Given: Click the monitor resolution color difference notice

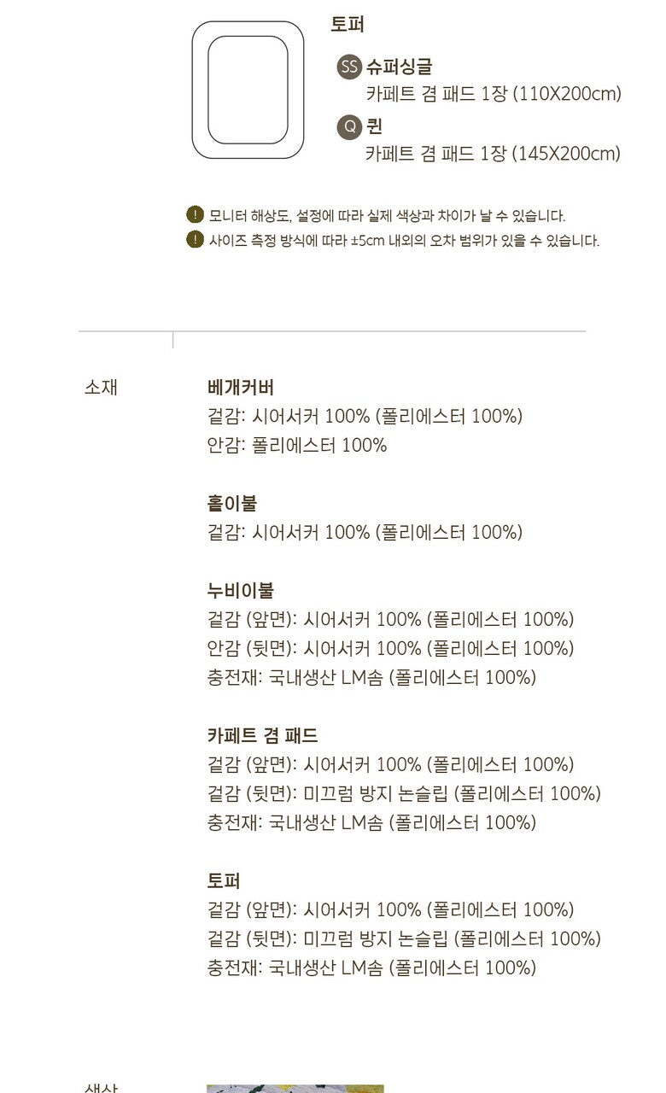Looking at the screenshot, I should pyautogui.click(x=387, y=216).
